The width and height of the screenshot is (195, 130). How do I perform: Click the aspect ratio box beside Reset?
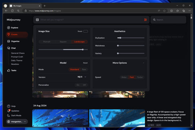coord(86,31)
